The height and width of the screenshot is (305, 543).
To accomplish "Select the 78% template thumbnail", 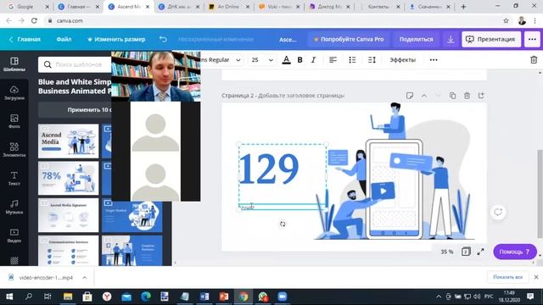I will pyautogui.click(x=68, y=178).
